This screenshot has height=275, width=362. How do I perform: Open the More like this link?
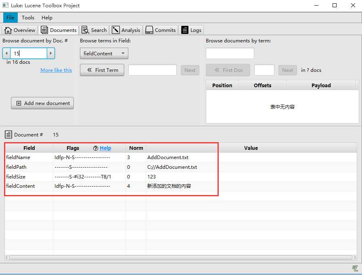tap(56, 70)
